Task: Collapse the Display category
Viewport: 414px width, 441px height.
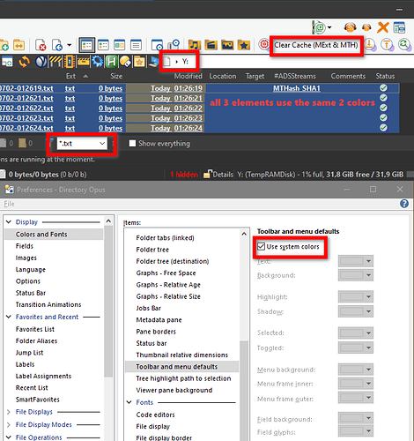Action: coord(9,222)
